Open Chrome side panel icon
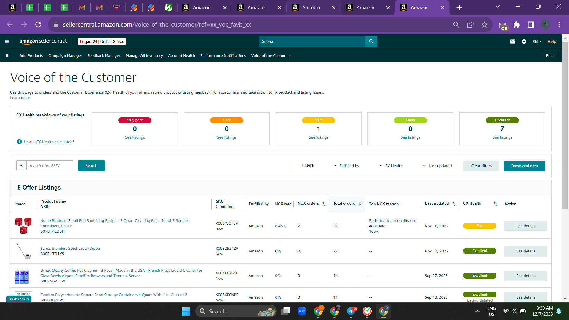This screenshot has width=569, height=320. [531, 25]
